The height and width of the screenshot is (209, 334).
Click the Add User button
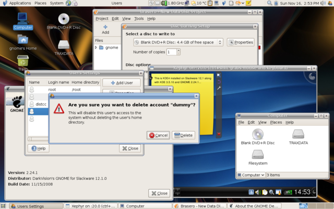coord(122,83)
